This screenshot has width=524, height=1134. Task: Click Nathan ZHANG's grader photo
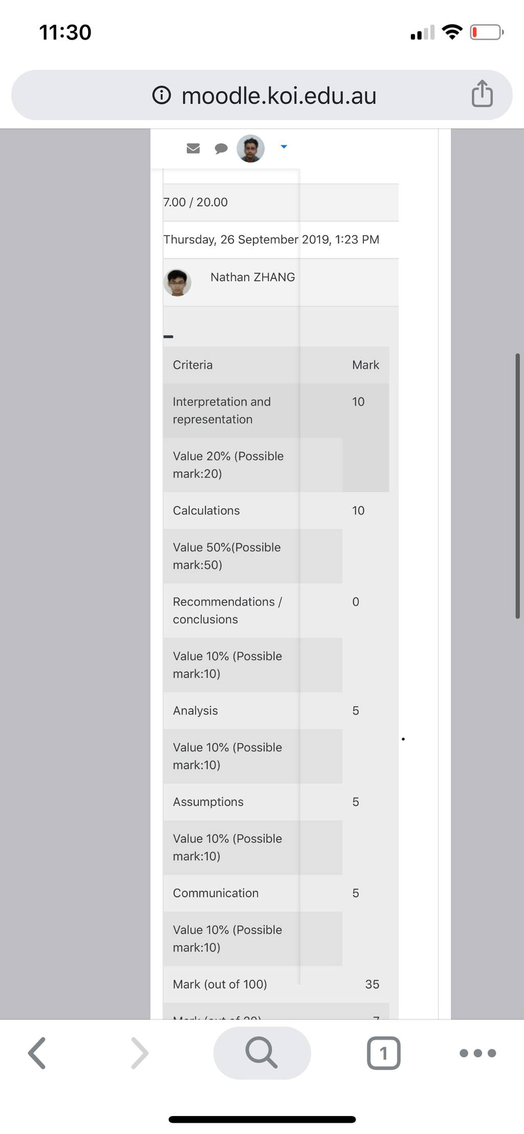coord(177,282)
